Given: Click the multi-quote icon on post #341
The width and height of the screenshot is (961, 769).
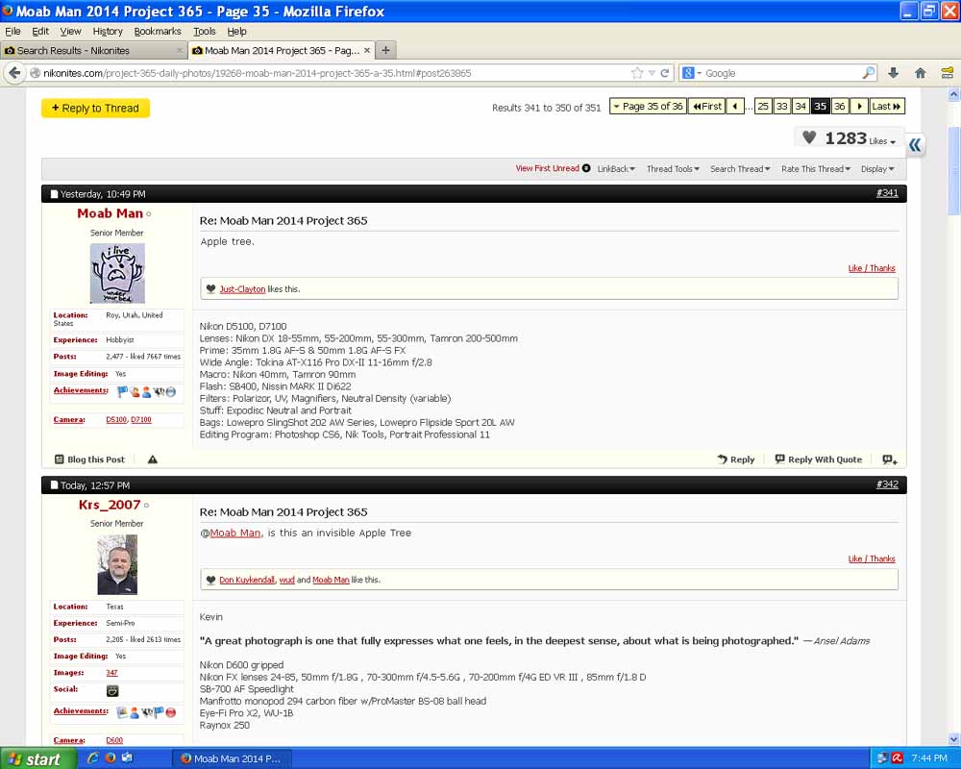Looking at the screenshot, I should point(889,459).
